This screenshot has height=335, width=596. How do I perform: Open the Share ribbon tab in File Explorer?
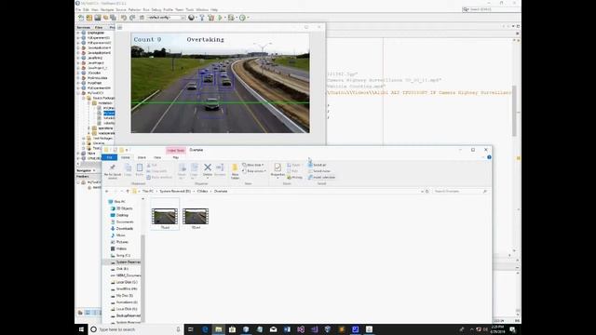tap(142, 157)
